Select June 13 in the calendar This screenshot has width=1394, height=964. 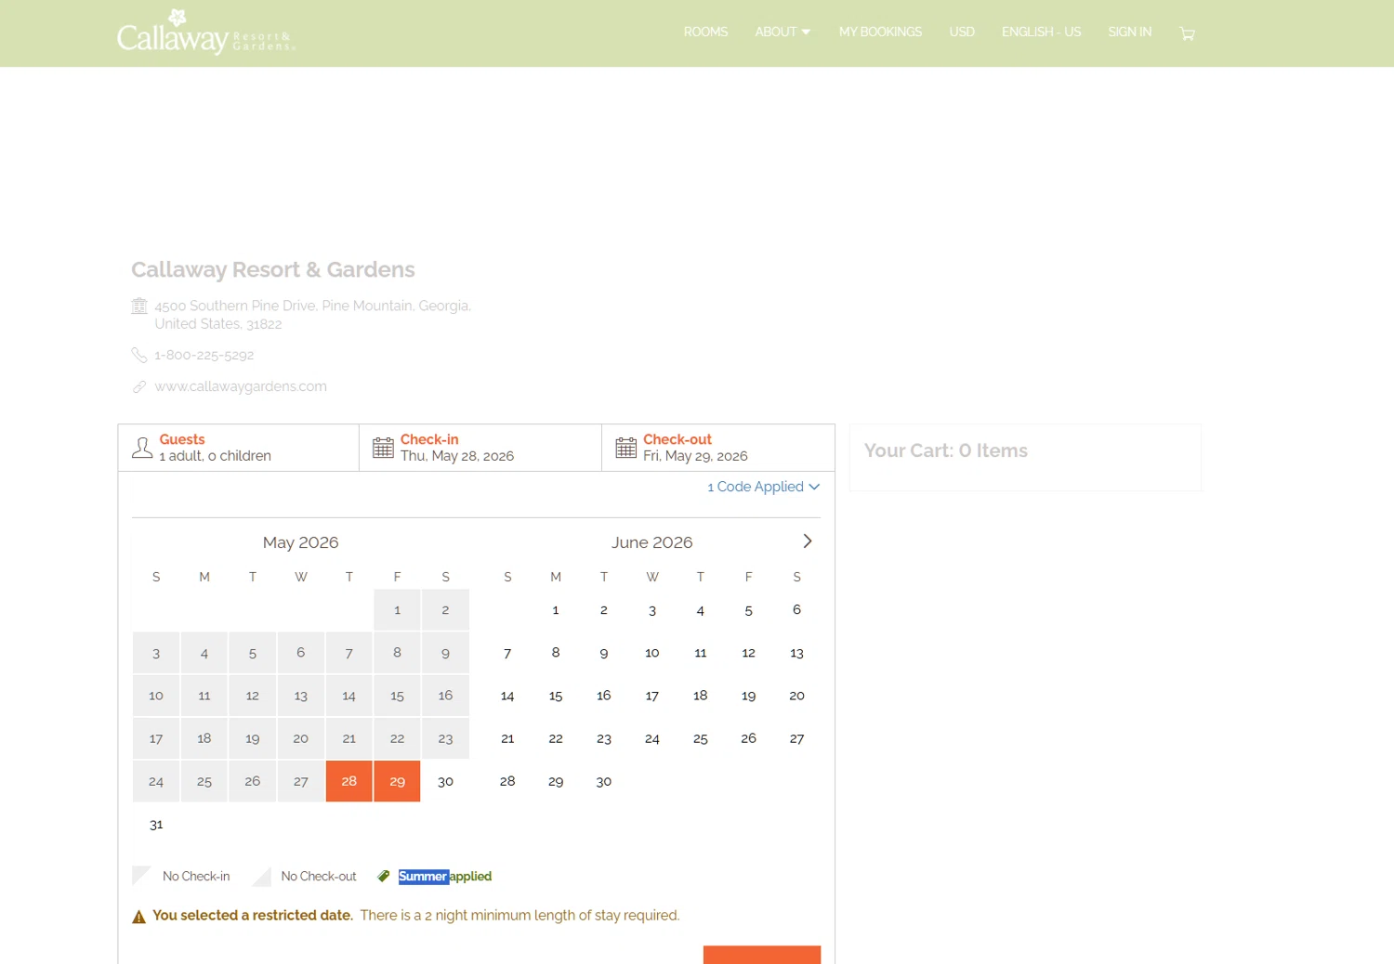click(796, 653)
